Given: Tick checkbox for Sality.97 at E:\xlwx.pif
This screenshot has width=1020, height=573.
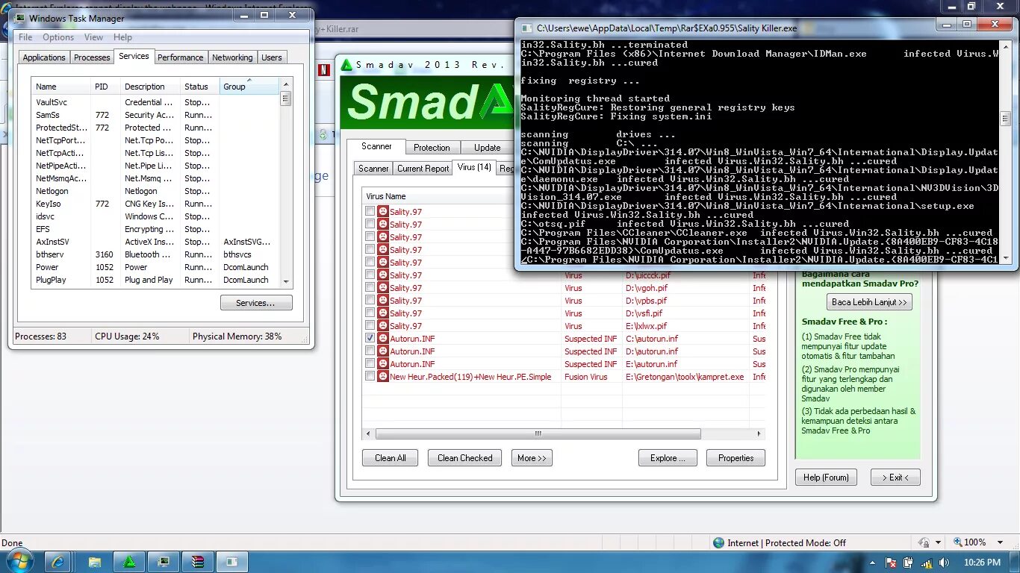Looking at the screenshot, I should [x=370, y=326].
